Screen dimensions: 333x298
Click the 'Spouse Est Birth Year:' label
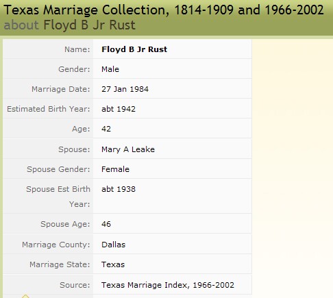pyautogui.click(x=58, y=197)
